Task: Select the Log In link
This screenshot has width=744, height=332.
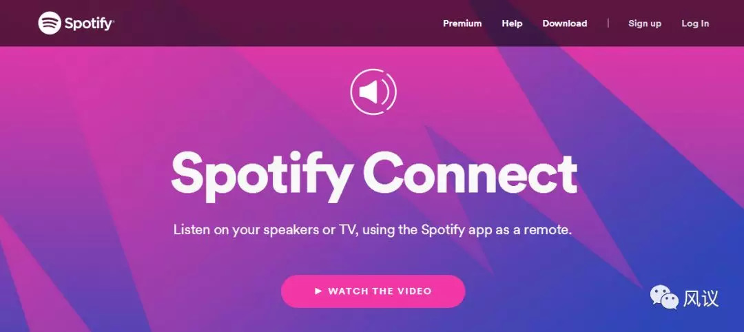Action: pos(695,23)
